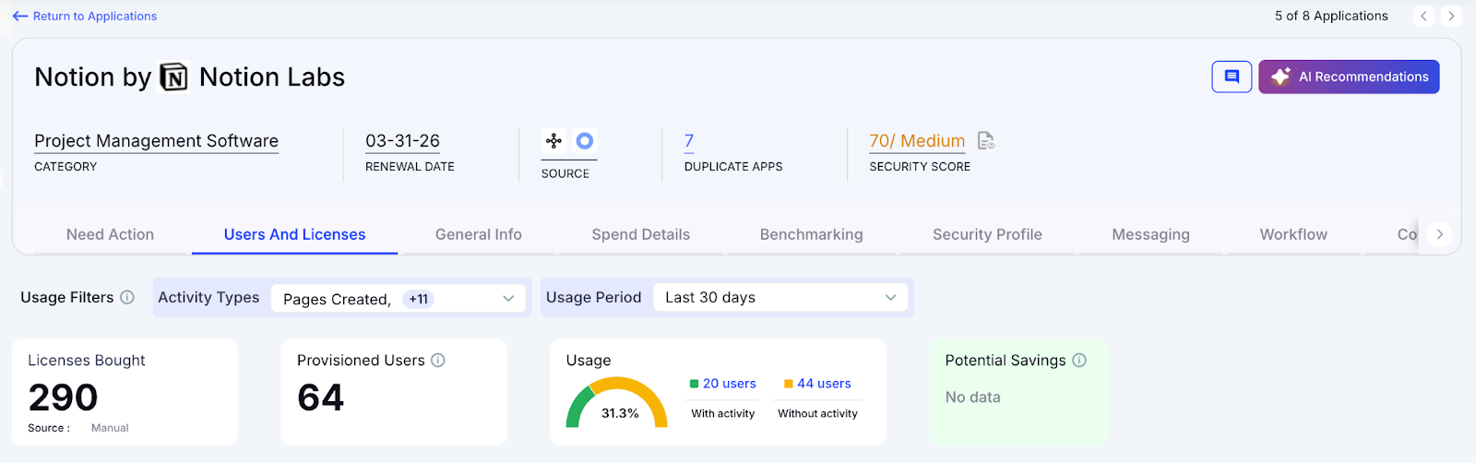Screen dimensions: 1476x463
Task: Click the Provisioned Users info icon
Action: tap(438, 361)
